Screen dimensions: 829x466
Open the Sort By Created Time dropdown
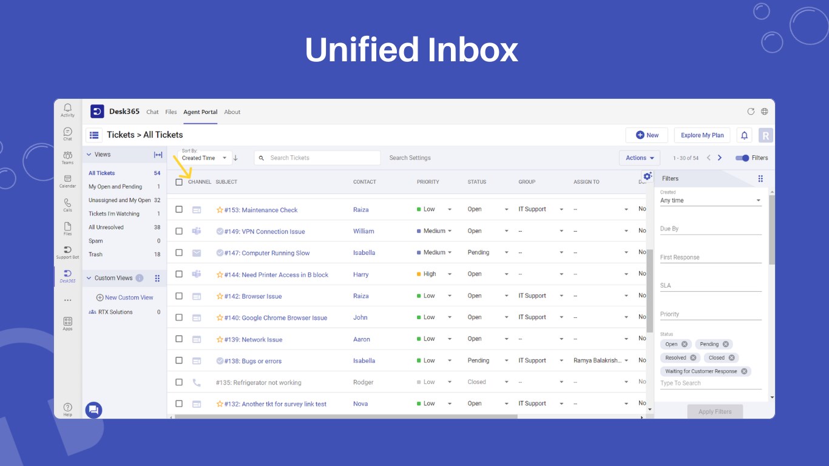pyautogui.click(x=205, y=158)
